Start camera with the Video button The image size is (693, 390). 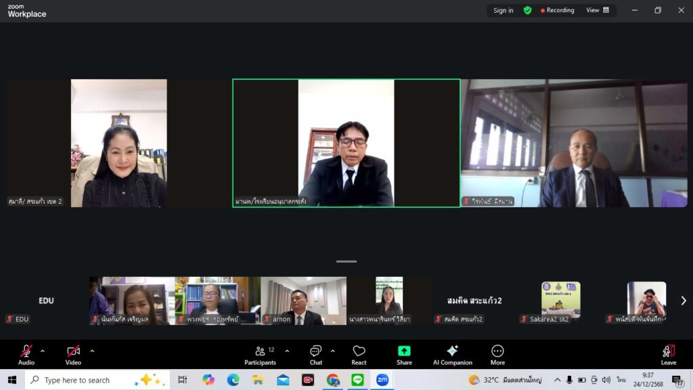[73, 354]
